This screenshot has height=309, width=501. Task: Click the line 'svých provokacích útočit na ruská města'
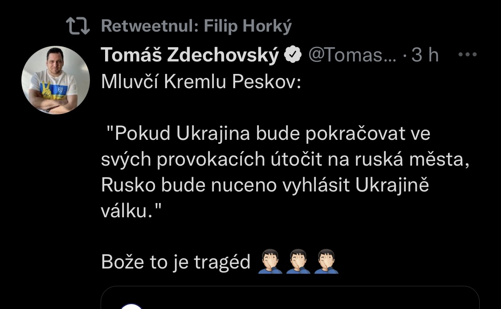tap(285, 159)
